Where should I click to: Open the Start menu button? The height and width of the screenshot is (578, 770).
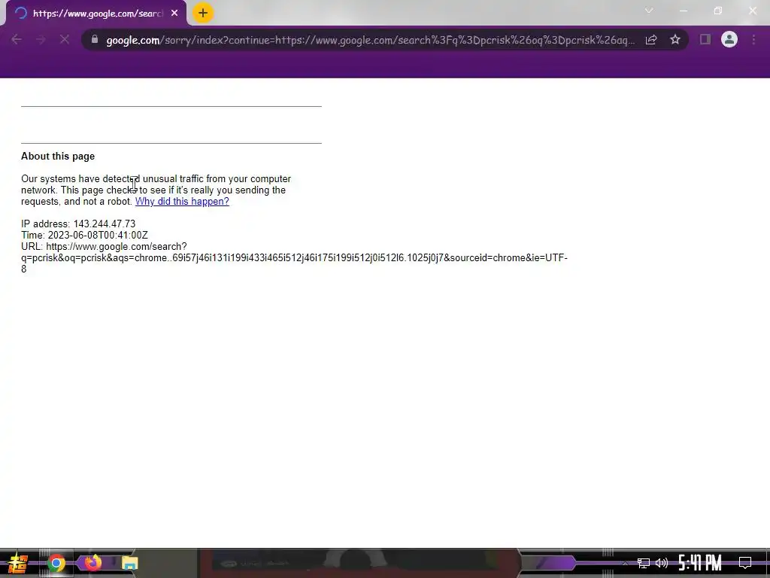pyautogui.click(x=17, y=563)
